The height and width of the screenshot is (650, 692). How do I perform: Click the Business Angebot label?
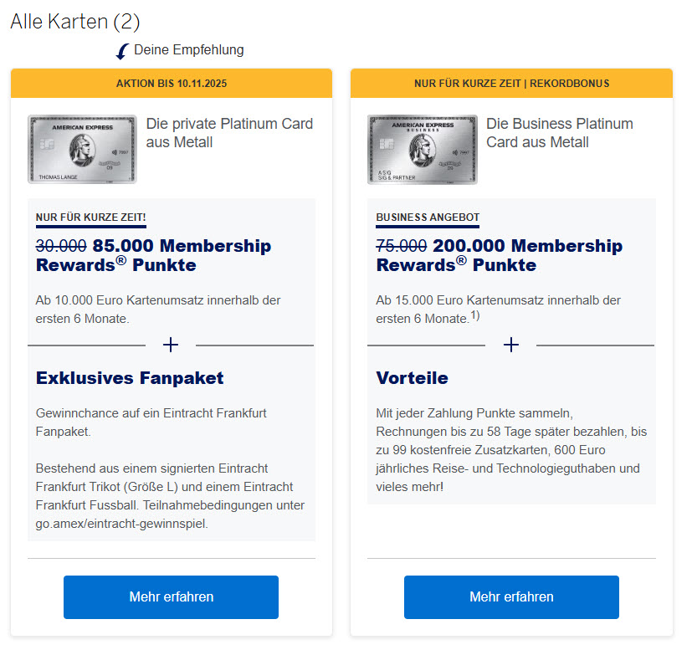point(428,218)
